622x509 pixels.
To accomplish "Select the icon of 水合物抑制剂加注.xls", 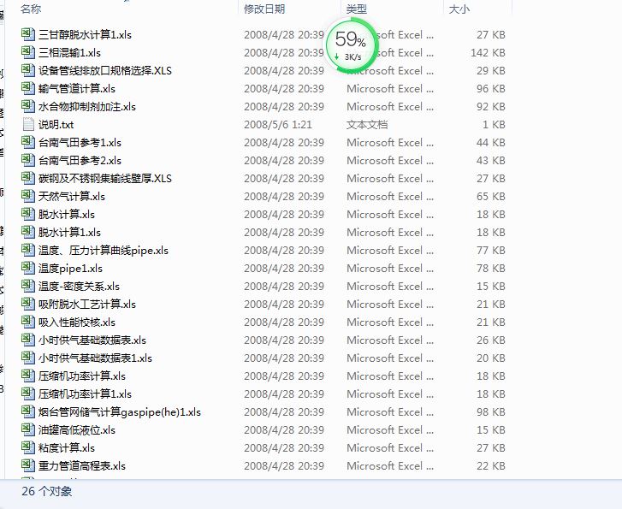I will tap(28, 106).
